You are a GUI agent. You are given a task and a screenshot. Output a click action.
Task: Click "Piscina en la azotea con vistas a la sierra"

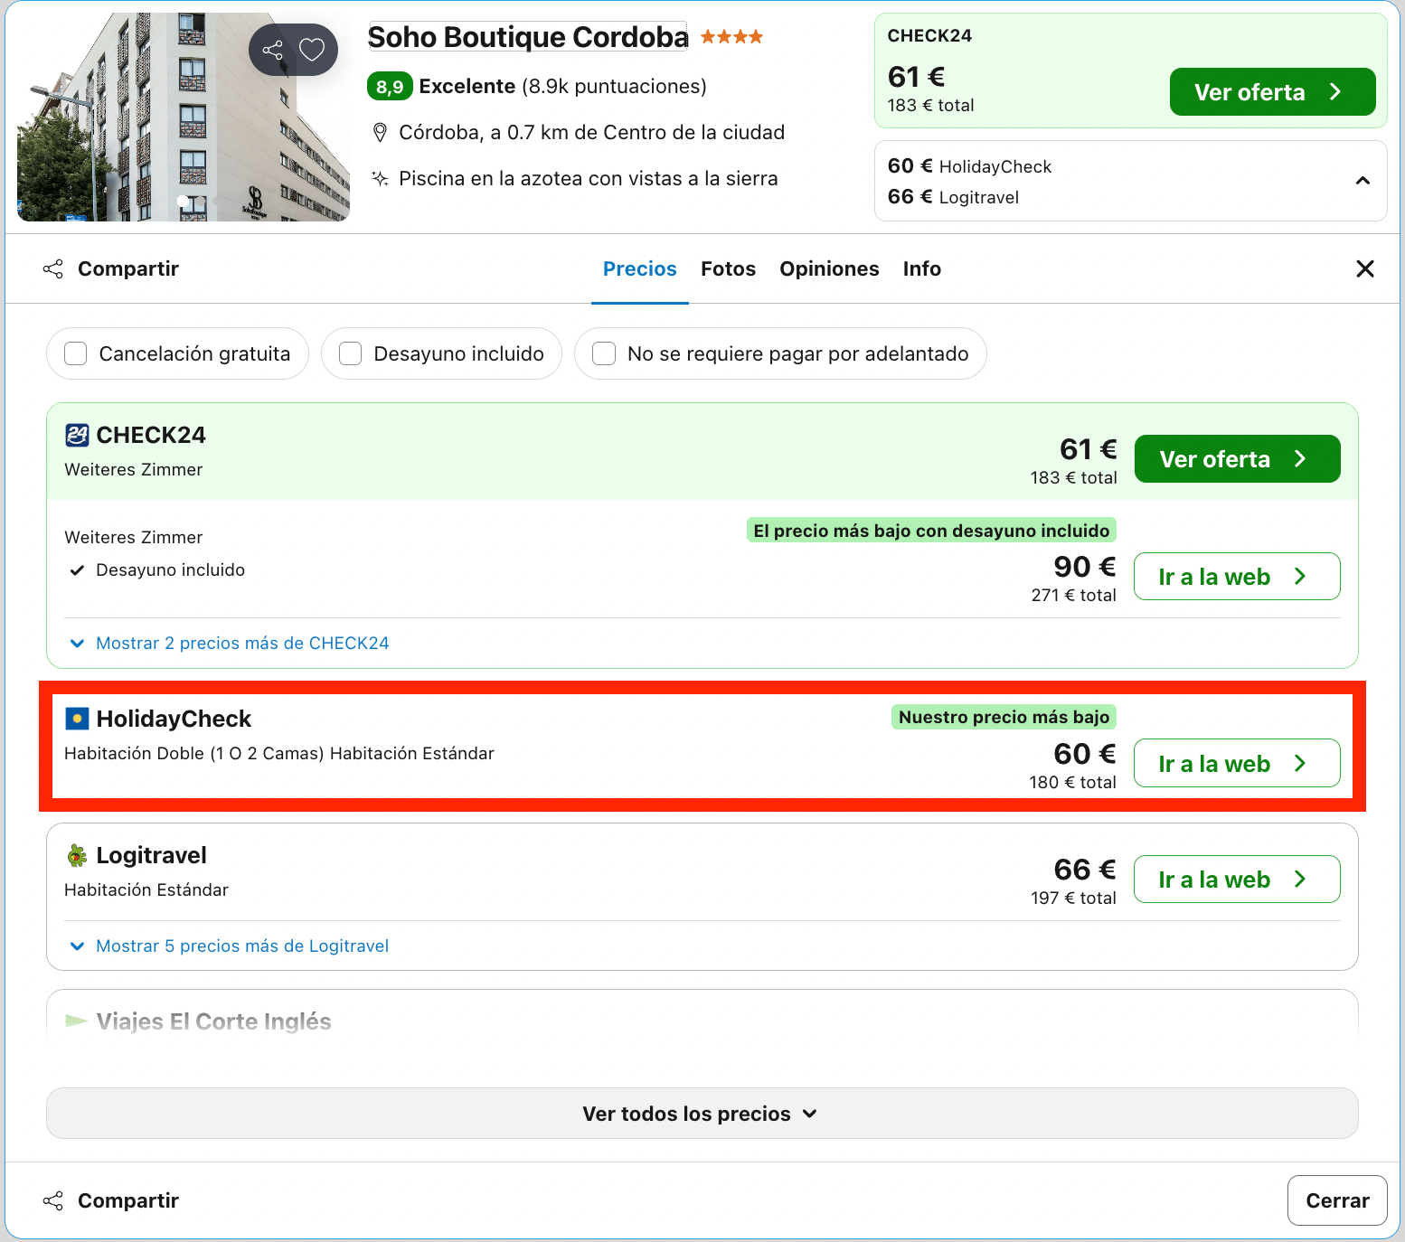[589, 179]
